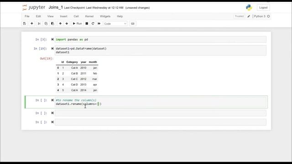This screenshot has height=164, width=292.
Task: Click run icon beside rename cell
Action: pyautogui.click(x=52, y=100)
